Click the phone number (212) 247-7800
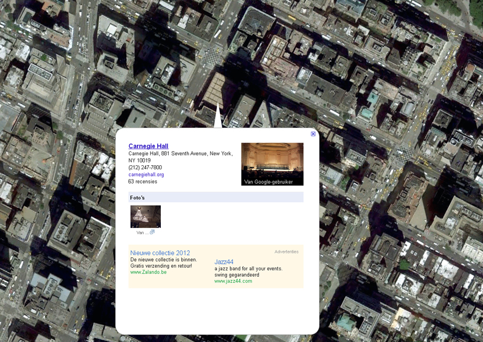The image size is (483, 342). (x=145, y=168)
